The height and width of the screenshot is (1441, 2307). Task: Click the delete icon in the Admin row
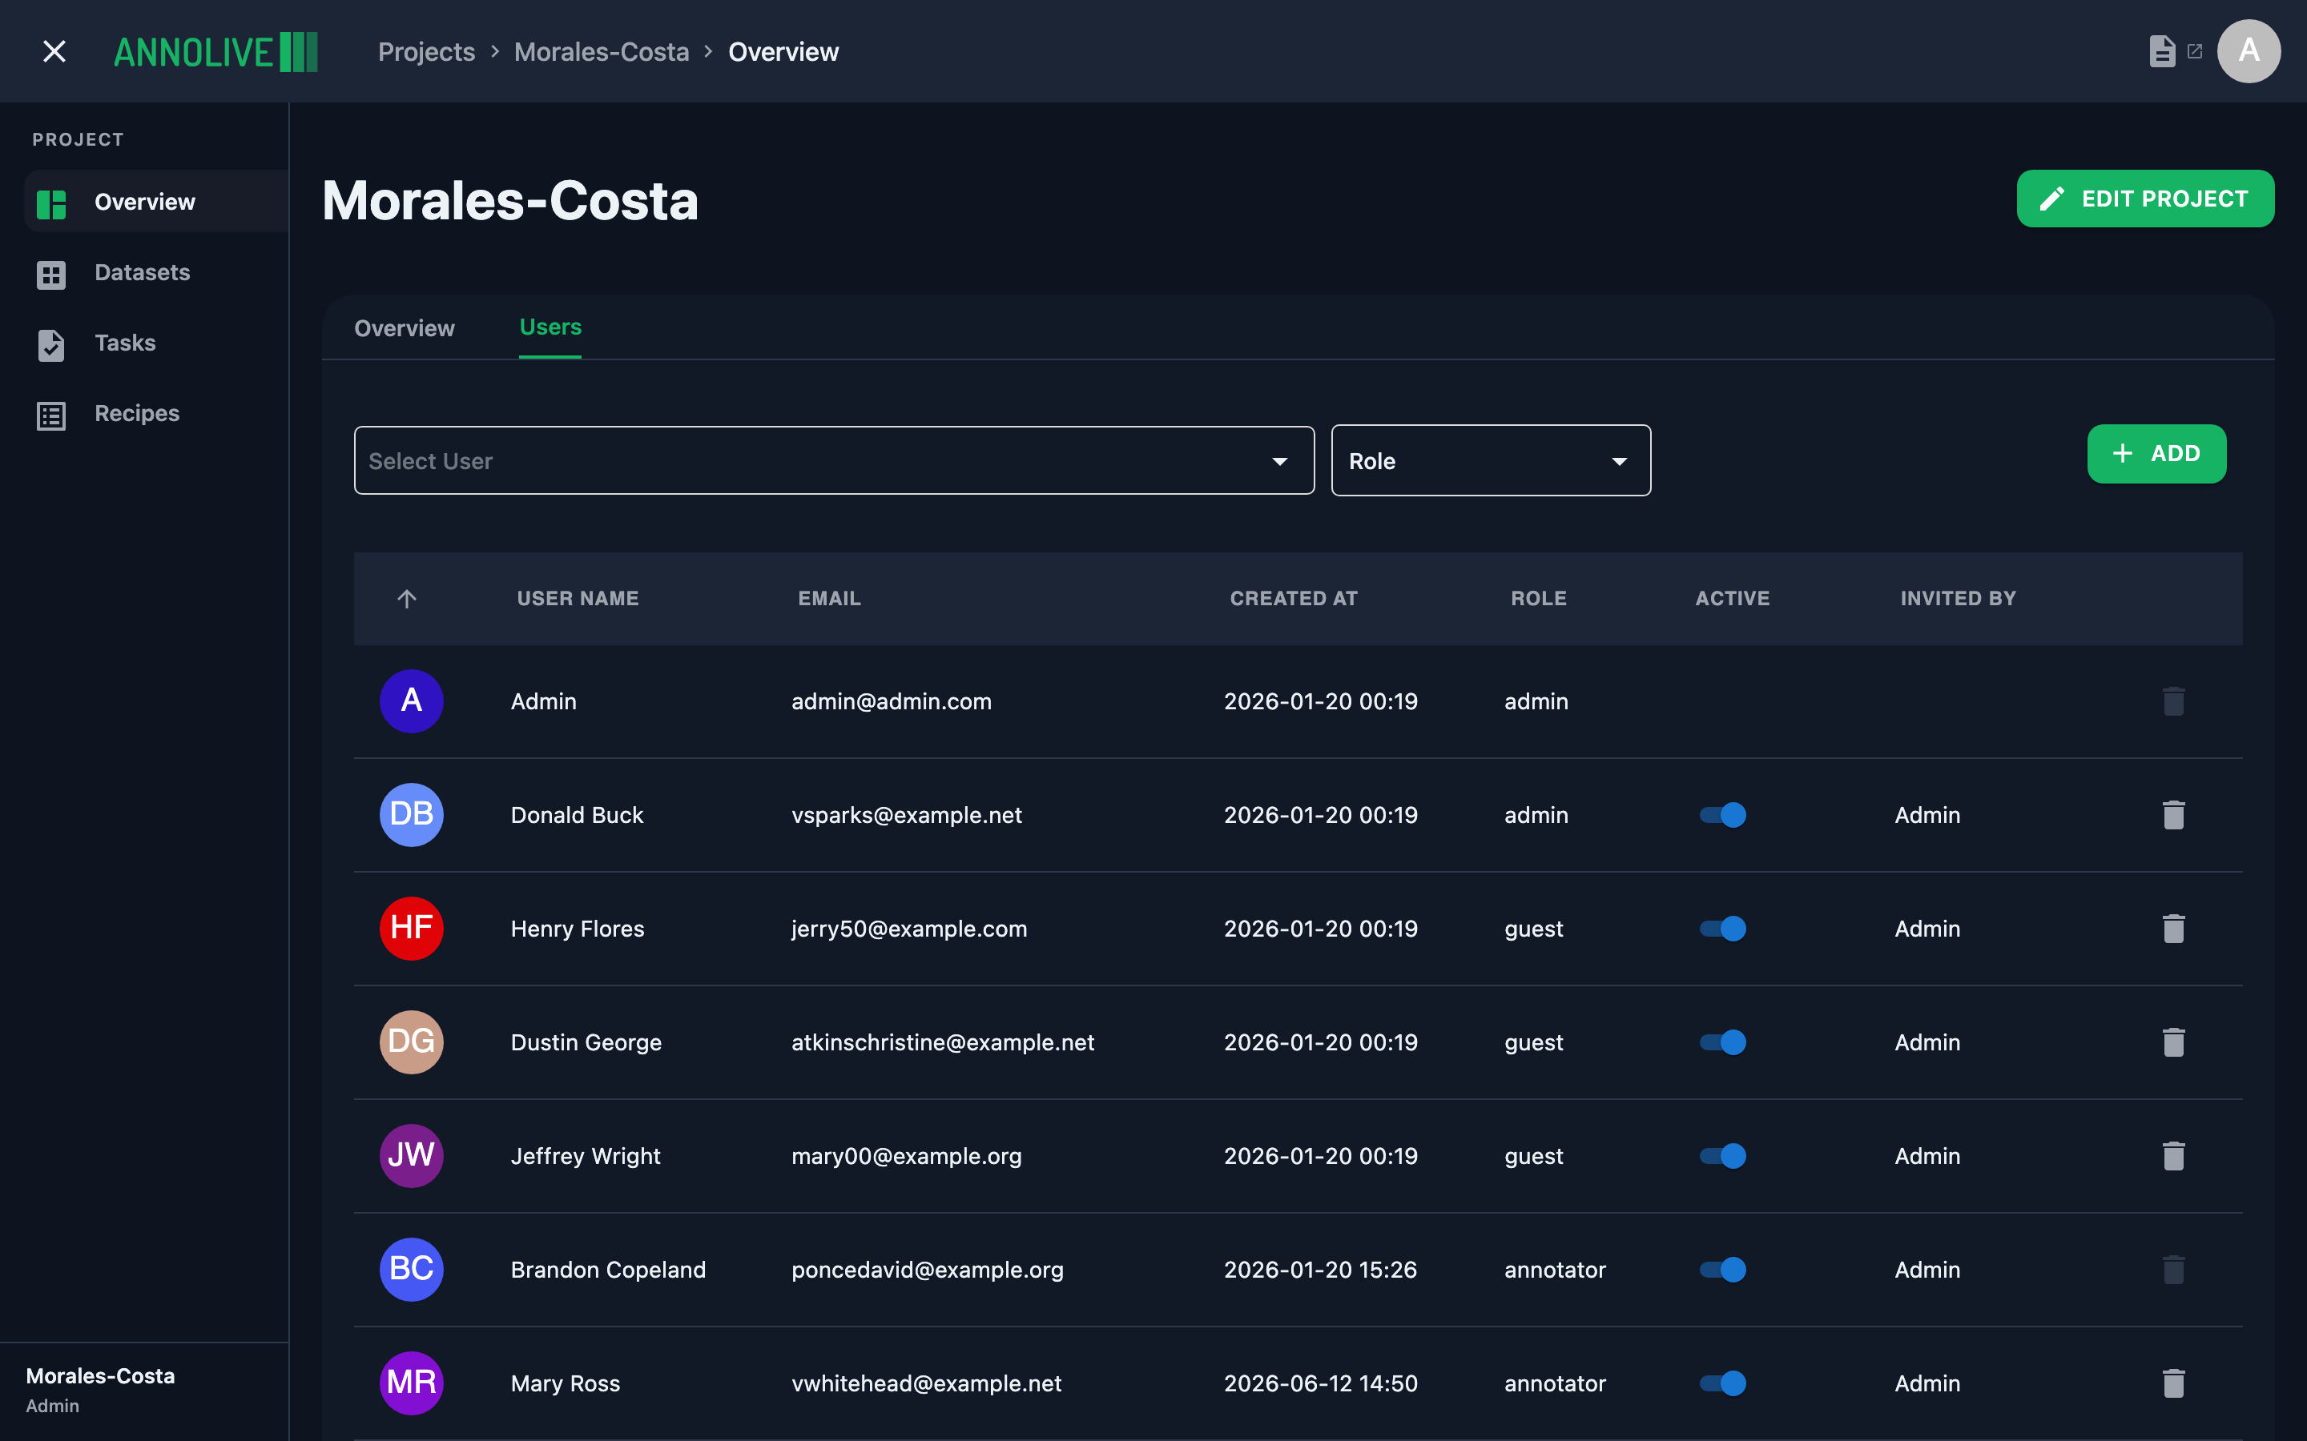tap(2173, 701)
